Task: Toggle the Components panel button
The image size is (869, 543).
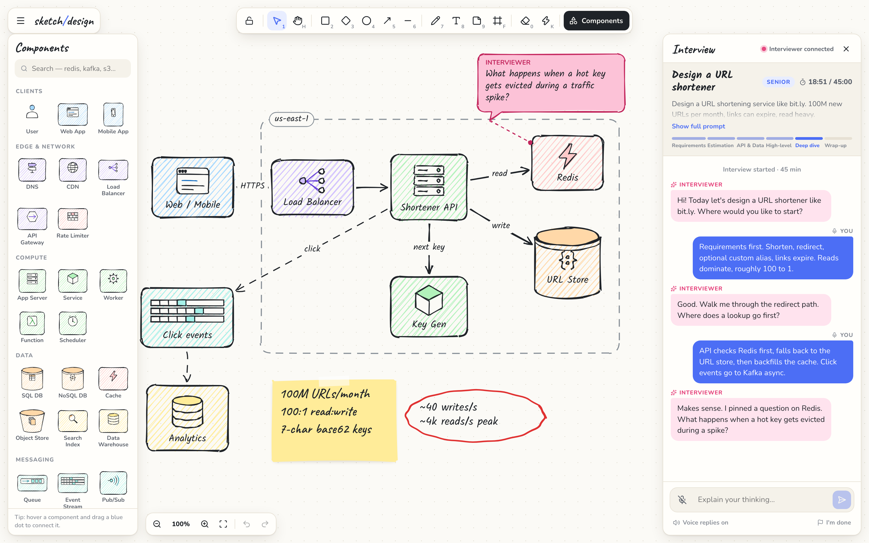Action: [x=596, y=21]
